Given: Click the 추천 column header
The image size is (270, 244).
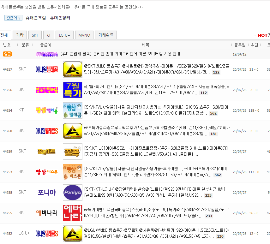Looking at the screenshot, I should 254,45.
